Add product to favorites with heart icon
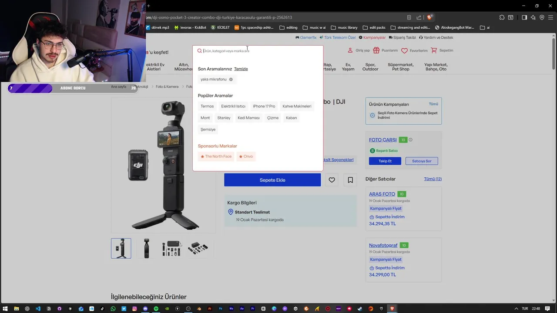The image size is (557, 313). pyautogui.click(x=332, y=180)
